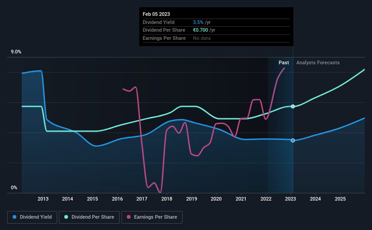The image size is (372, 230).
Task: Click the 2020 x-axis year label
Action: click(216, 199)
